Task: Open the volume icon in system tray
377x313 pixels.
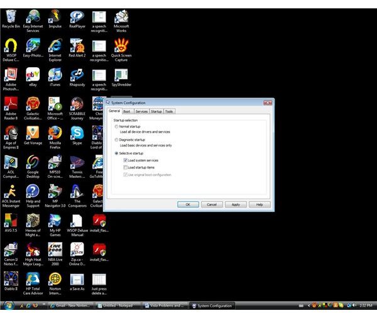Action: [x=354, y=305]
